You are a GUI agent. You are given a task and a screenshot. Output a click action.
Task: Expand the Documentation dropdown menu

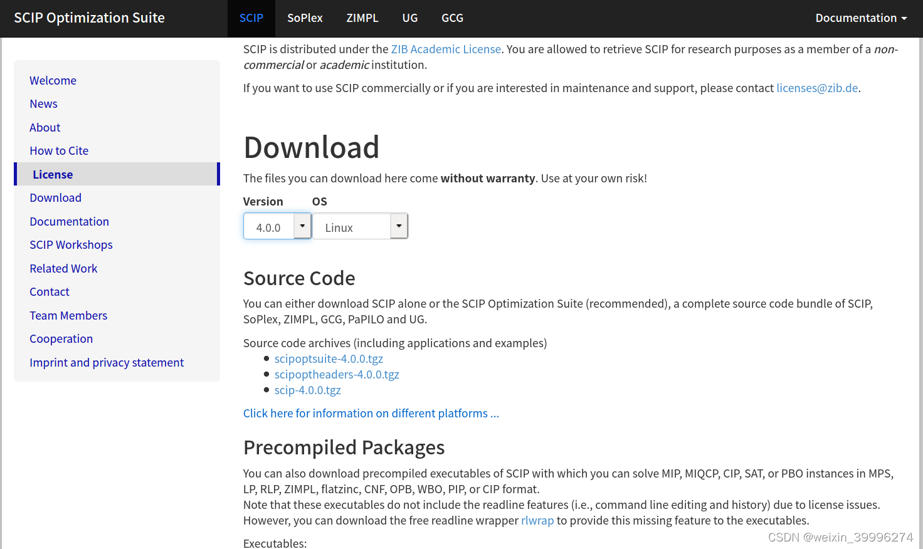(x=861, y=18)
